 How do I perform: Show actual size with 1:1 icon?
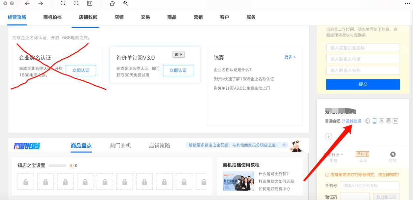pyautogui.click(x=90, y=3)
